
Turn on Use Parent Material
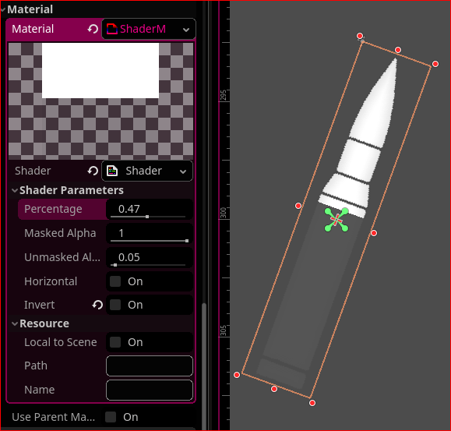point(111,417)
